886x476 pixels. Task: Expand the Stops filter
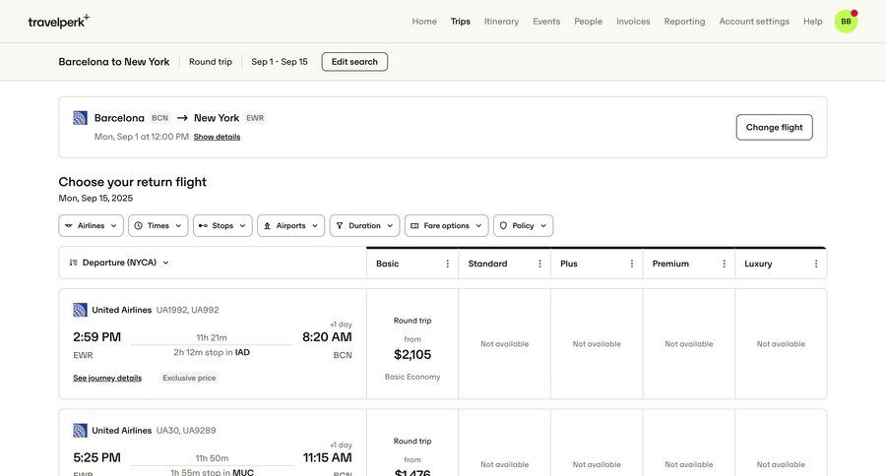[x=222, y=225]
